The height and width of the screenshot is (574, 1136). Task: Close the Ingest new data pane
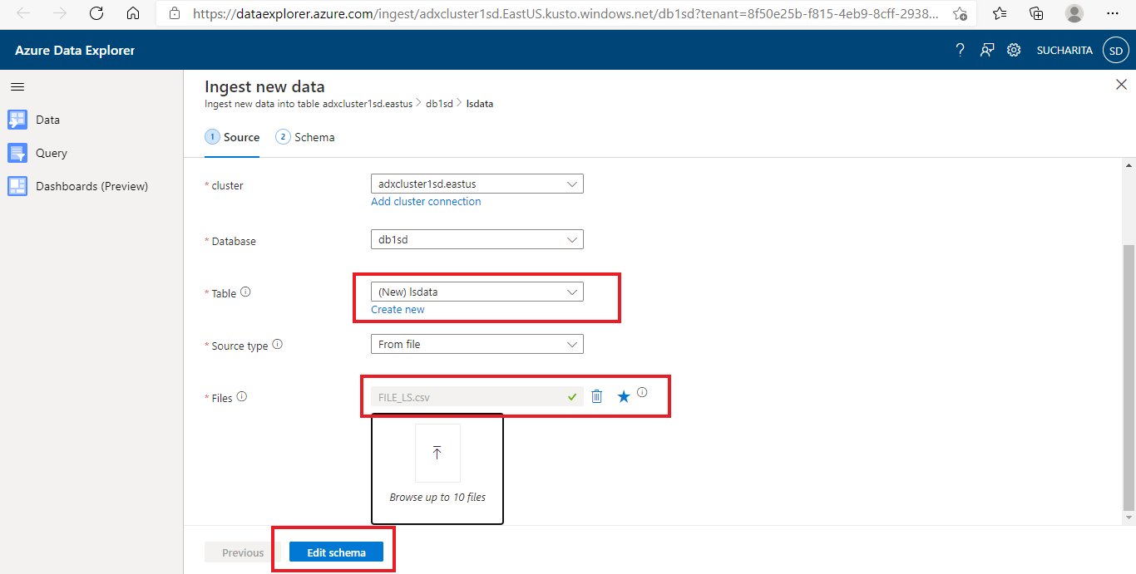pyautogui.click(x=1121, y=85)
